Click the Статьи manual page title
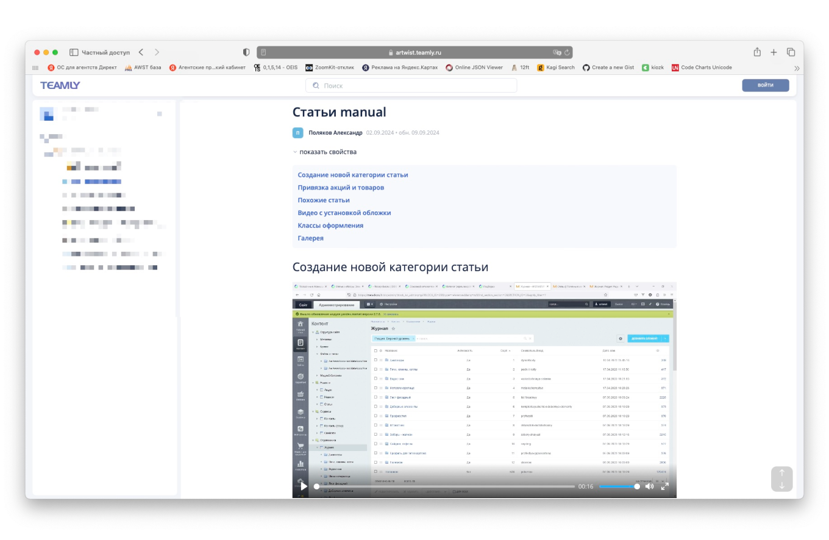 pyautogui.click(x=339, y=113)
